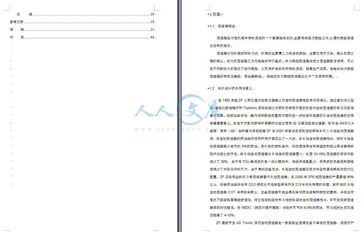Click the word 'Tiptronic' in the paragraph
Screen dimensions: 363x232
tap(250, 108)
